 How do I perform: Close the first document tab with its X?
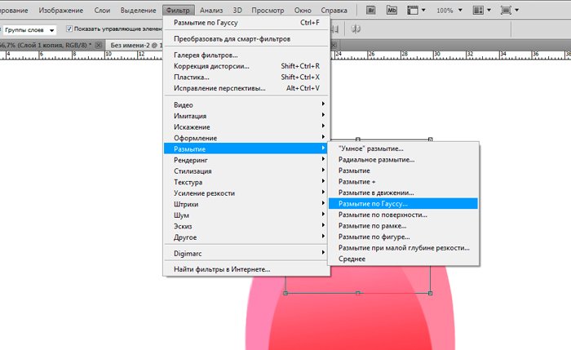tap(98, 45)
